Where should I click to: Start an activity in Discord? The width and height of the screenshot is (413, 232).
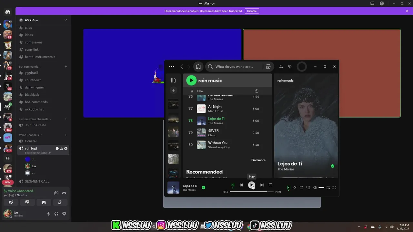click(44, 202)
